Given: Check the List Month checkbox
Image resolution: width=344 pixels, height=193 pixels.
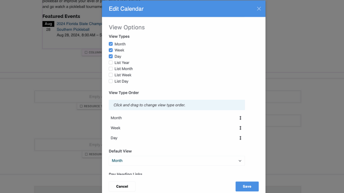Looking at the screenshot, I should (111, 69).
